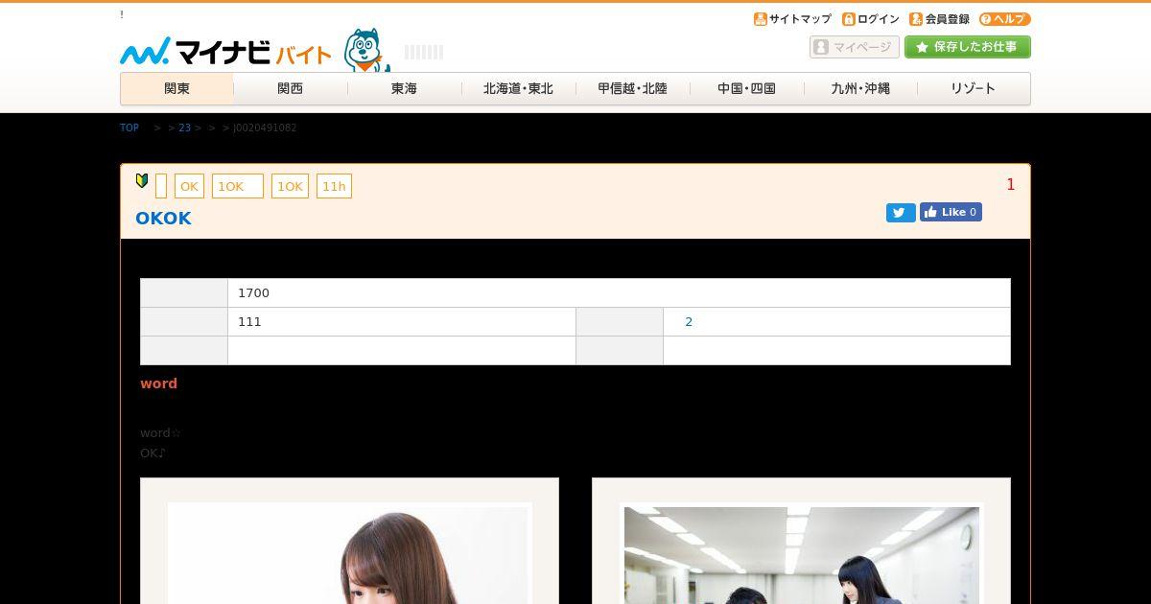Select the リゾート tab
This screenshot has width=1151, height=604.
(x=974, y=88)
